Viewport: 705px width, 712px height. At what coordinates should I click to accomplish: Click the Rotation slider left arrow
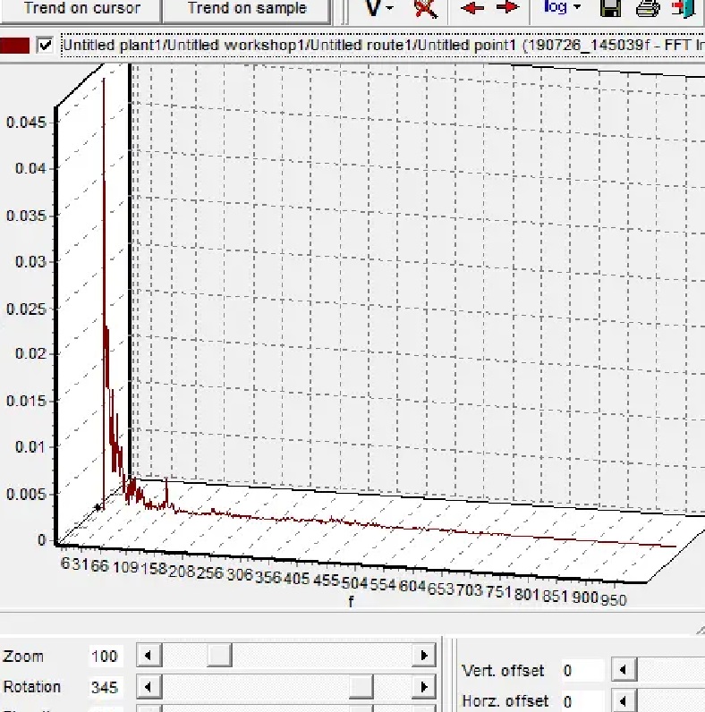click(x=149, y=687)
